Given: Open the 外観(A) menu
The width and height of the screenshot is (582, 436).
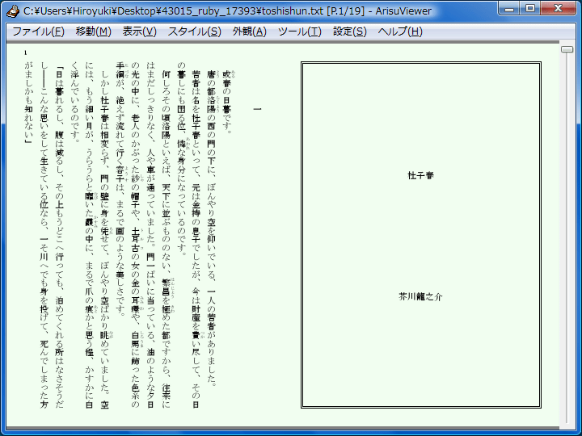Looking at the screenshot, I should (250, 31).
